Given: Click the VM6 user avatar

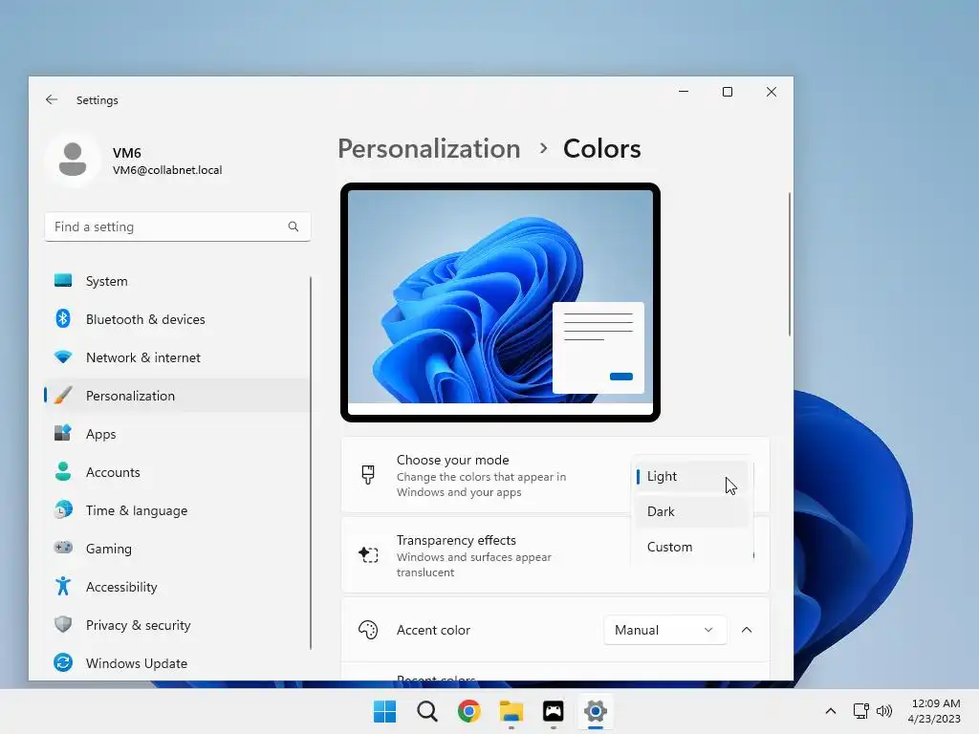Looking at the screenshot, I should [x=73, y=160].
